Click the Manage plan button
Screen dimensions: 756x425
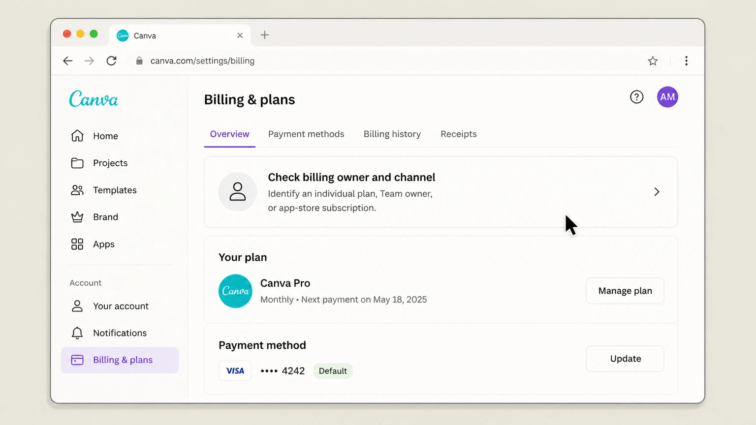coord(625,291)
